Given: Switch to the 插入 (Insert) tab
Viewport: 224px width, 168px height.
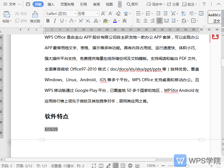Looking at the screenshot, I should point(51,4).
